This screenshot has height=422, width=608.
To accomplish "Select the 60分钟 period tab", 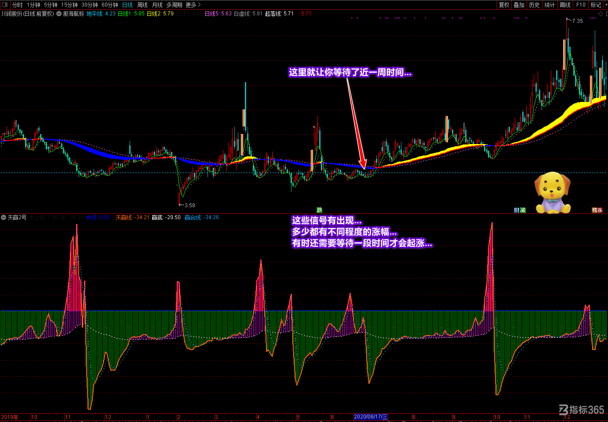I will 110,5.
